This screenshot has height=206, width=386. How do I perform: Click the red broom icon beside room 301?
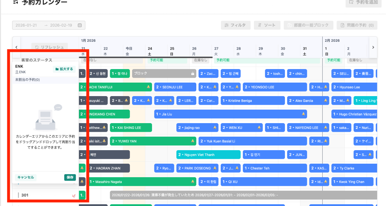(x=73, y=195)
